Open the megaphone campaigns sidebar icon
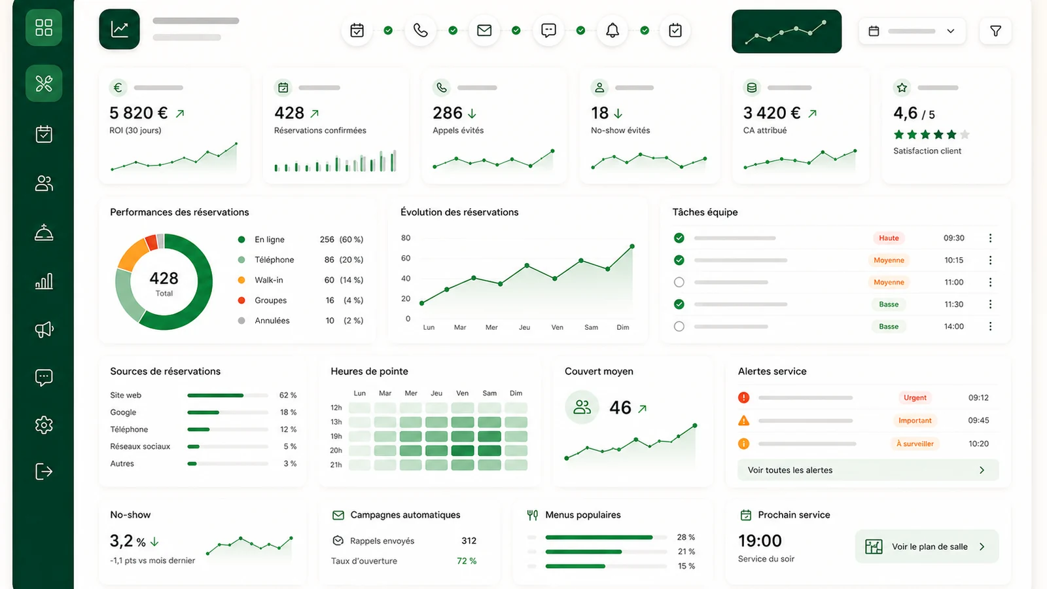This screenshot has width=1047, height=589. click(x=44, y=329)
